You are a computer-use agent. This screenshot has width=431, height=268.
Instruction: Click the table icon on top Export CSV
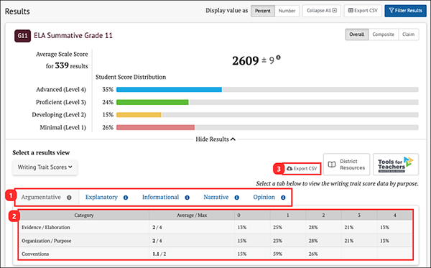(x=351, y=11)
